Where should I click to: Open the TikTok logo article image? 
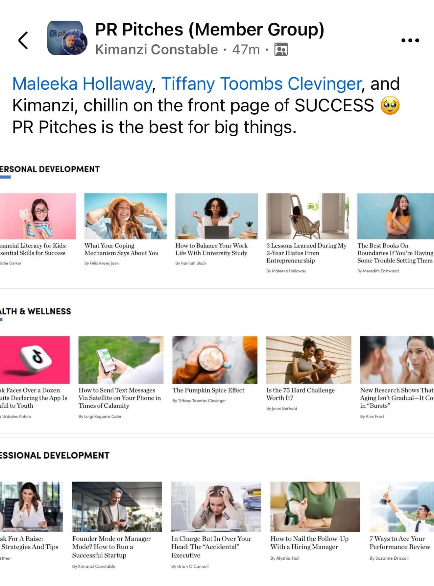coord(35,360)
